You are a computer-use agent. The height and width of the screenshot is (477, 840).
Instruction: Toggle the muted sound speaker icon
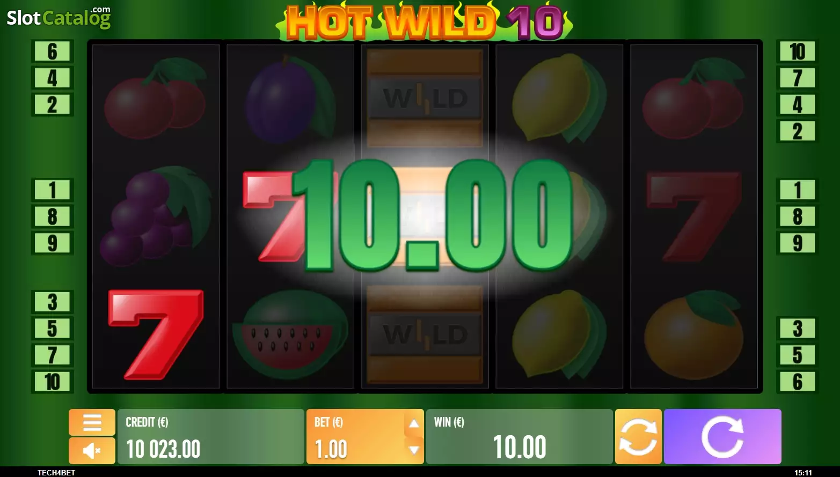pos(92,450)
